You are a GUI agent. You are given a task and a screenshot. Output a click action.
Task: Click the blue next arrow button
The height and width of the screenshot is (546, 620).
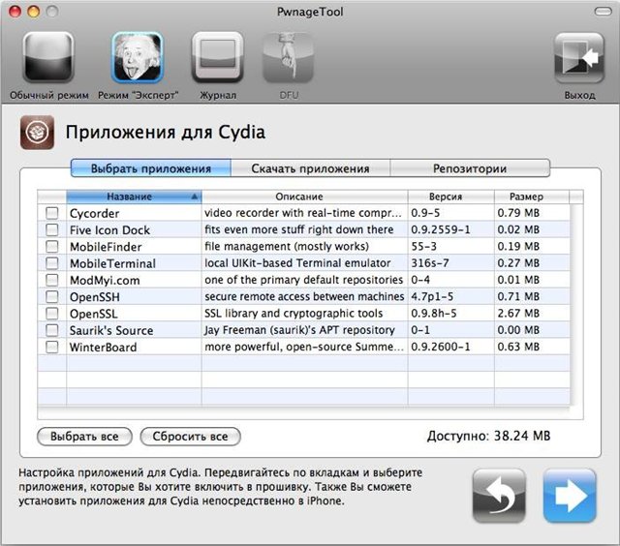coord(570,496)
